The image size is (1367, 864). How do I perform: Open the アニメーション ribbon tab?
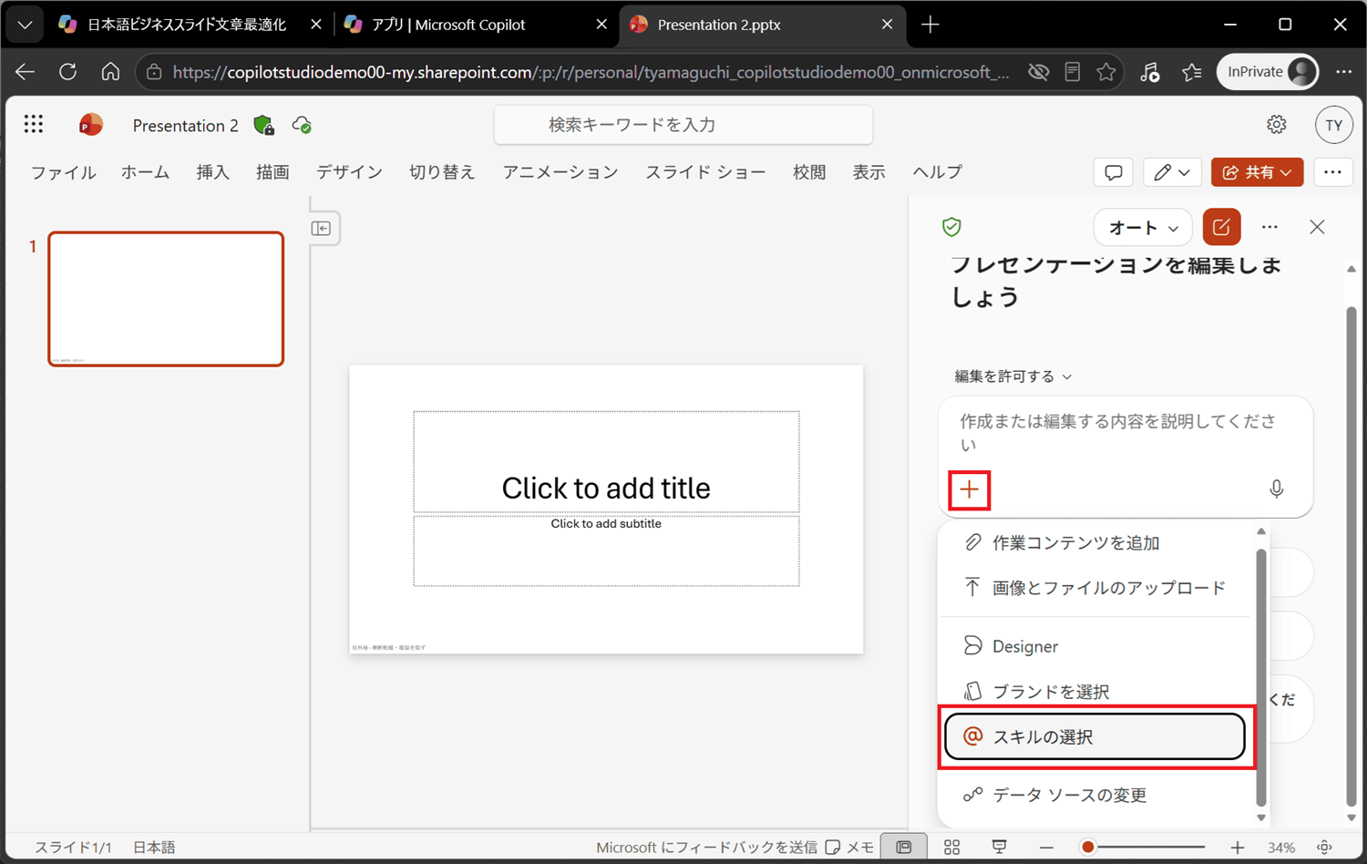[x=560, y=172]
